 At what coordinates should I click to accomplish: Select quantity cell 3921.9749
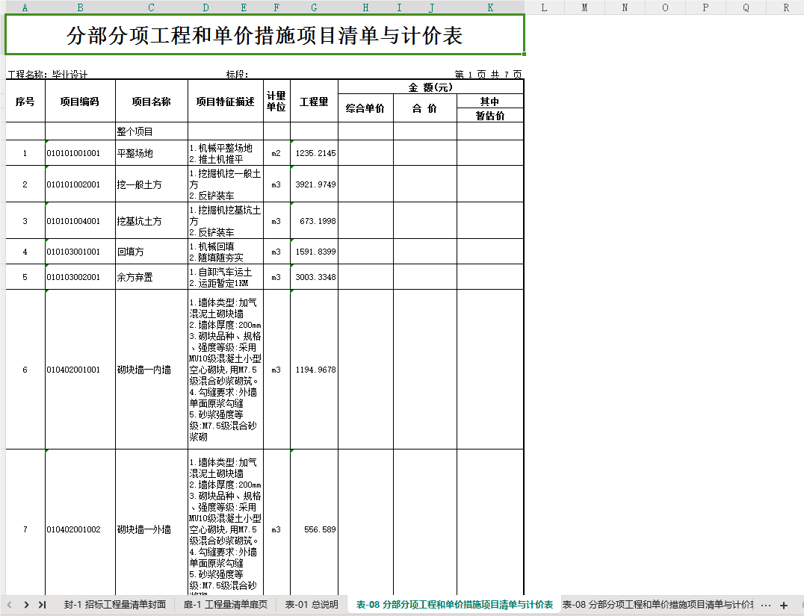[x=314, y=184]
